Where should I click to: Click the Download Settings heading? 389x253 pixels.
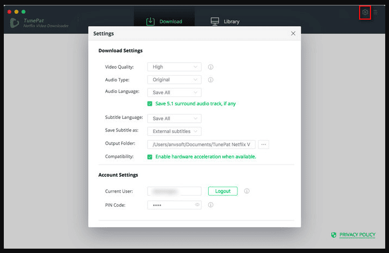[120, 51]
